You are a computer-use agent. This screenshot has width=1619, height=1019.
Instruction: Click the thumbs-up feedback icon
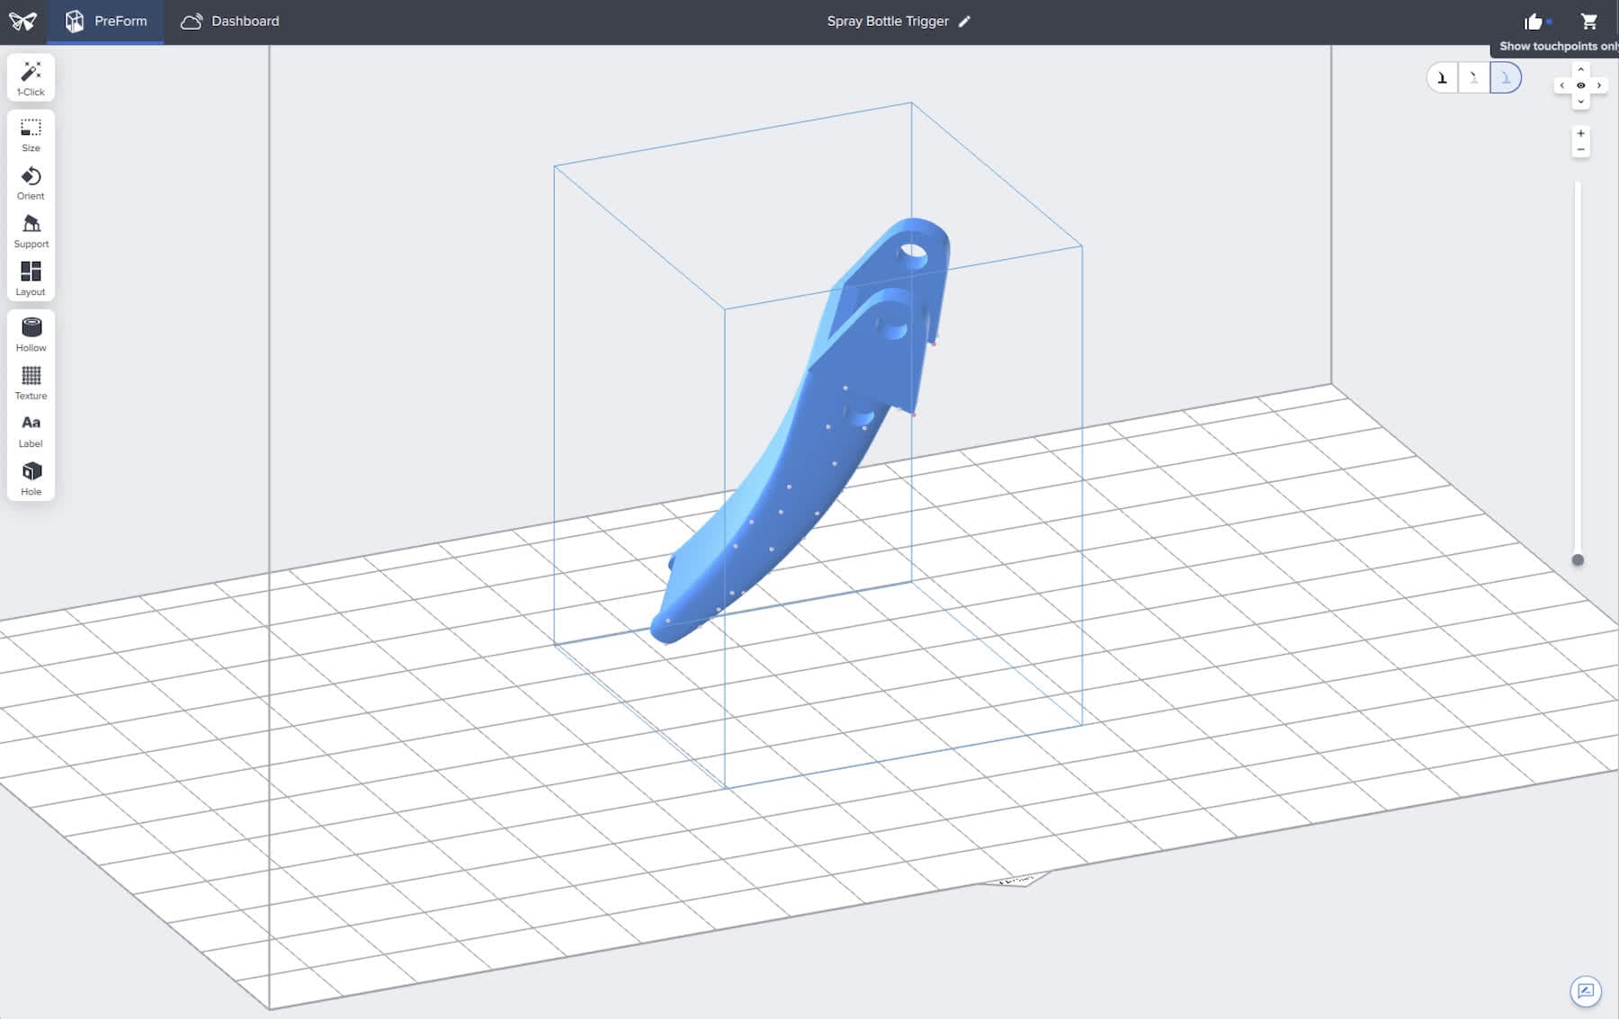click(1534, 22)
